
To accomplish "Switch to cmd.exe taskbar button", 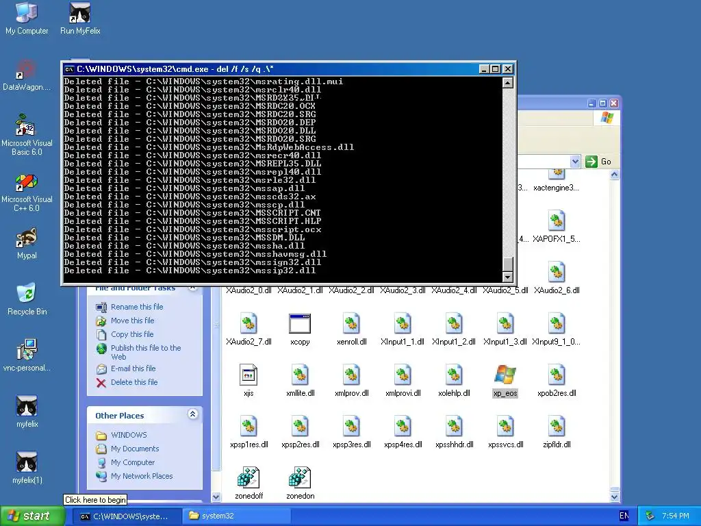I will pos(126,516).
